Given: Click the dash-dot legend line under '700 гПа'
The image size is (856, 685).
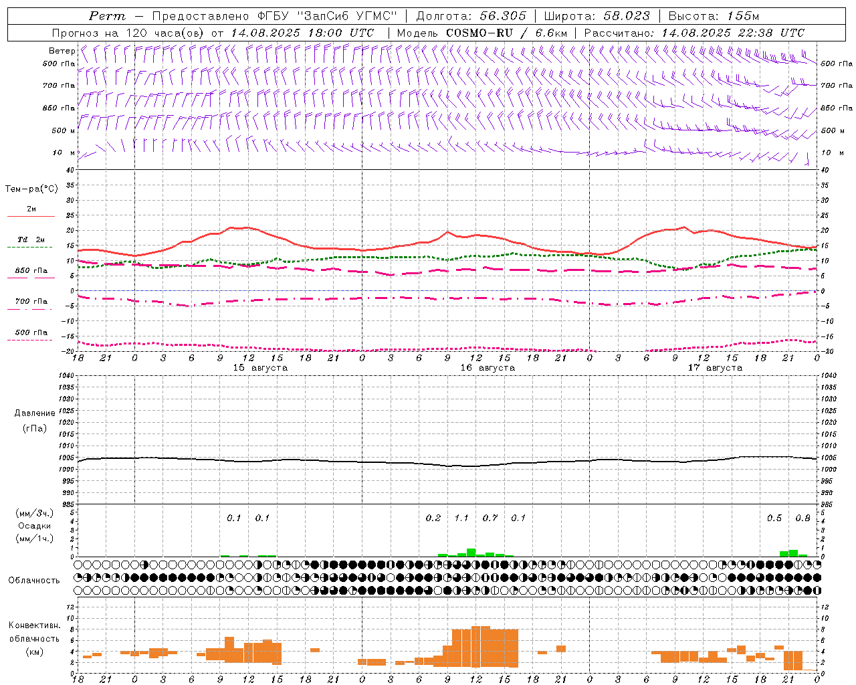Looking at the screenshot, I should click(29, 309).
